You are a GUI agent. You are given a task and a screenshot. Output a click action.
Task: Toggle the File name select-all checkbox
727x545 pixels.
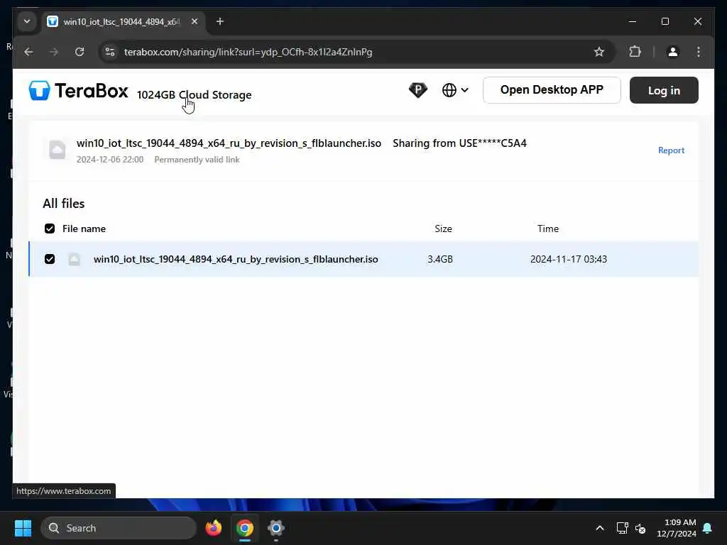coord(50,229)
